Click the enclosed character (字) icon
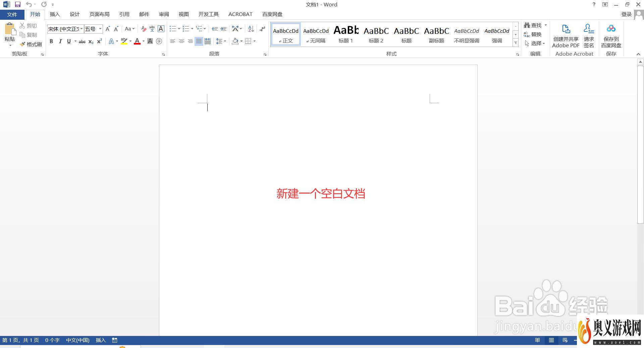Viewport: 644px width, 348px height. (x=159, y=41)
